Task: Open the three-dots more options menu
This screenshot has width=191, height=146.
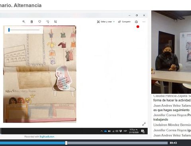Action: tap(144, 22)
